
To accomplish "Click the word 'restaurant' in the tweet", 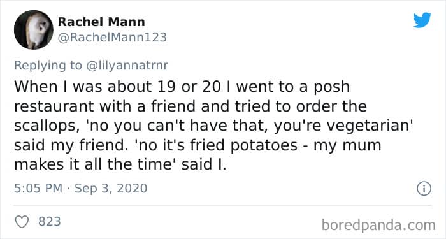I will [x=54, y=106].
